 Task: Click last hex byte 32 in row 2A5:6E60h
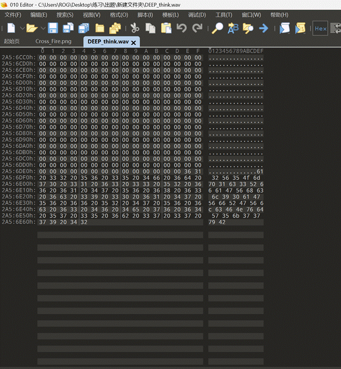point(84,222)
